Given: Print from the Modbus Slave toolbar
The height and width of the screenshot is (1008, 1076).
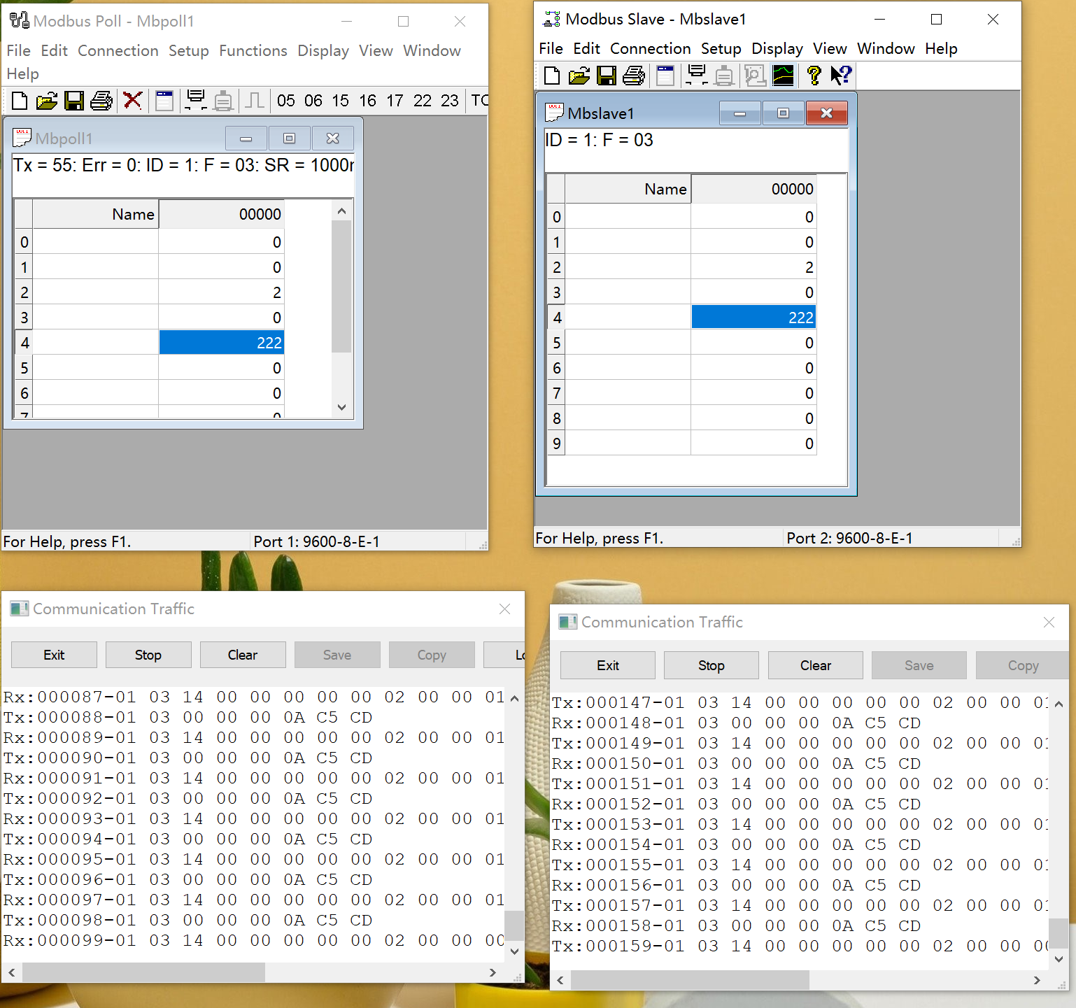Looking at the screenshot, I should click(x=633, y=76).
